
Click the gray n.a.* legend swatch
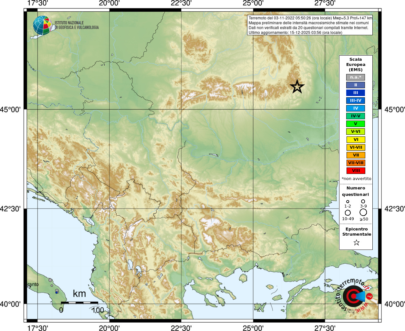pyautogui.click(x=356, y=77)
